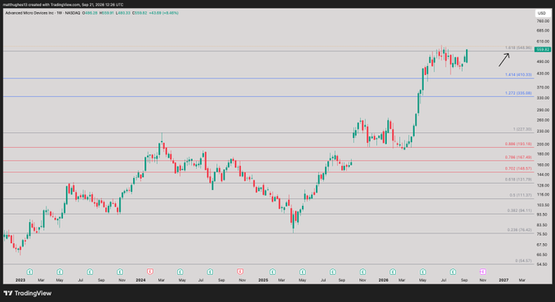Click the +43.69 (+8.46%) change value
The width and height of the screenshot is (555, 302).
point(163,13)
